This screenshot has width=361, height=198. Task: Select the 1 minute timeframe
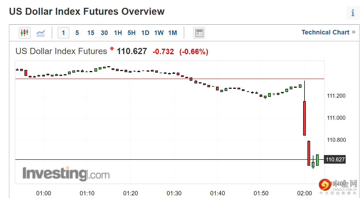[63, 33]
